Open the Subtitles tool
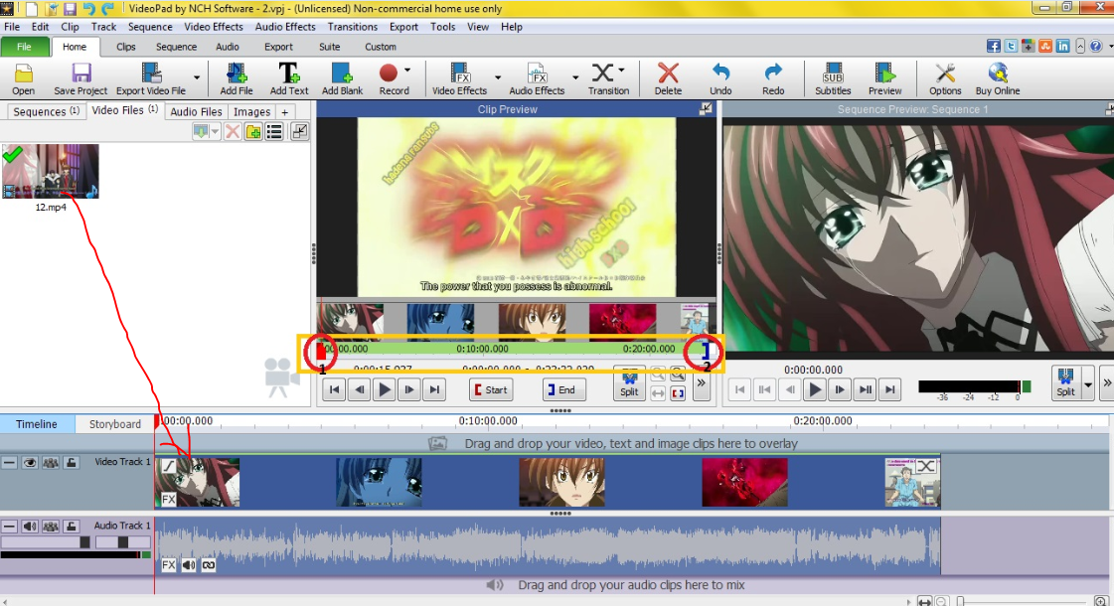Image resolution: width=1114 pixels, height=606 pixels. tap(833, 79)
